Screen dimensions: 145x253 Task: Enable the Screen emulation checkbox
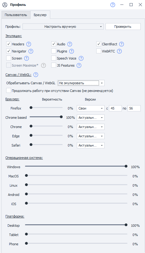click(x=9, y=58)
